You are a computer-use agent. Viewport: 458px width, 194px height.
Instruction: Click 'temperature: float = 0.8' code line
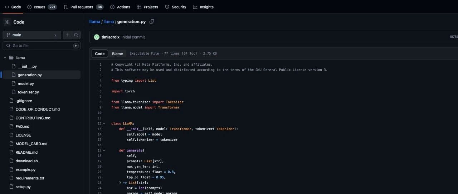pos(151,172)
